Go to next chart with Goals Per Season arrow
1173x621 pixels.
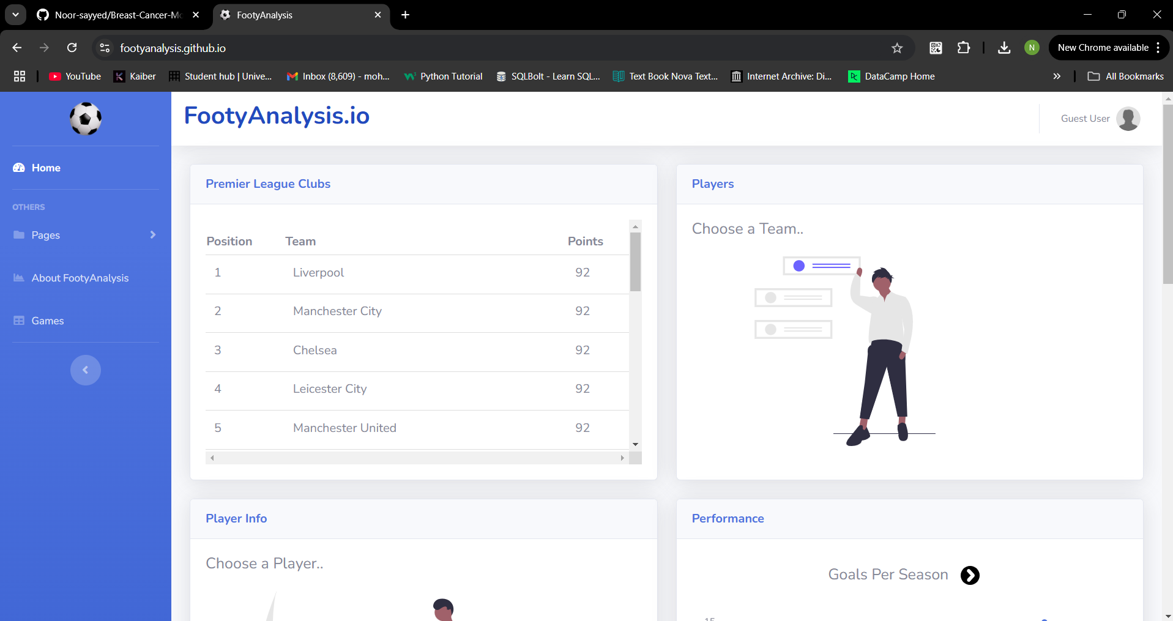[970, 575]
